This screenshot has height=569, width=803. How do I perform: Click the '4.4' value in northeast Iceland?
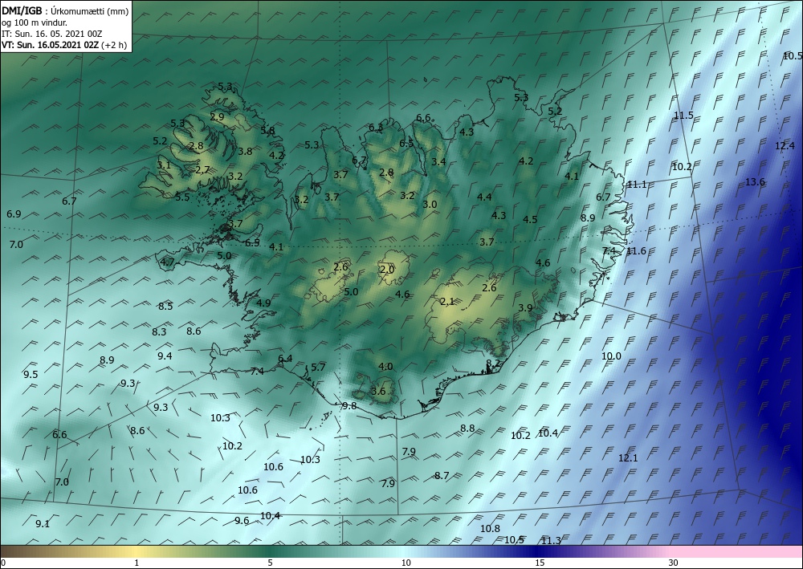484,197
